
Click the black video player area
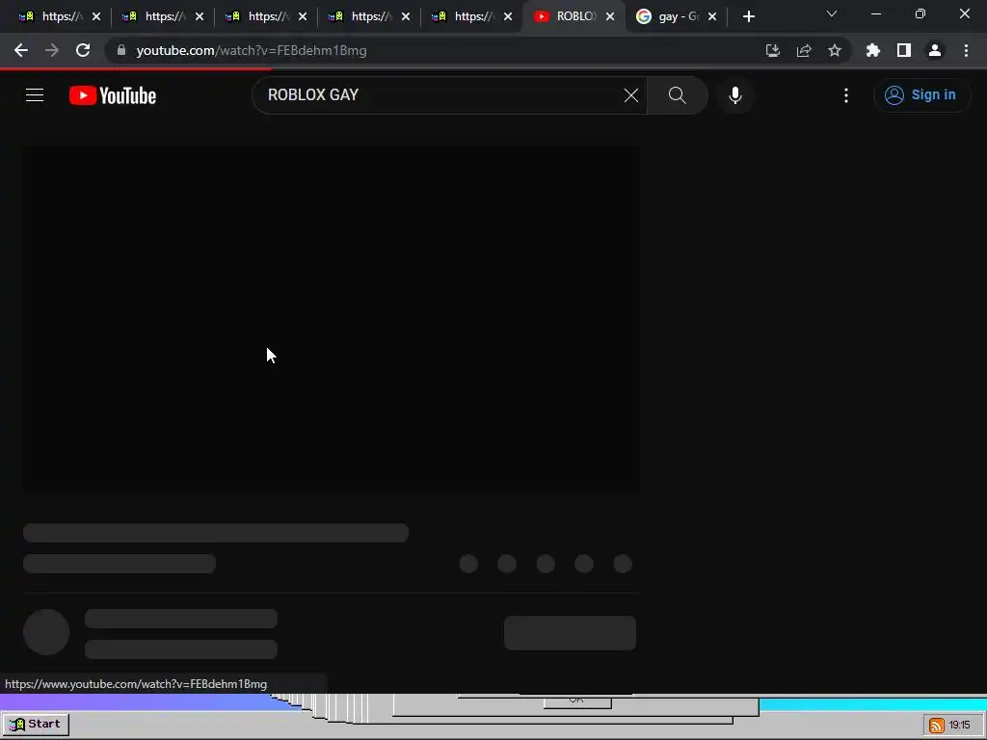(332, 320)
